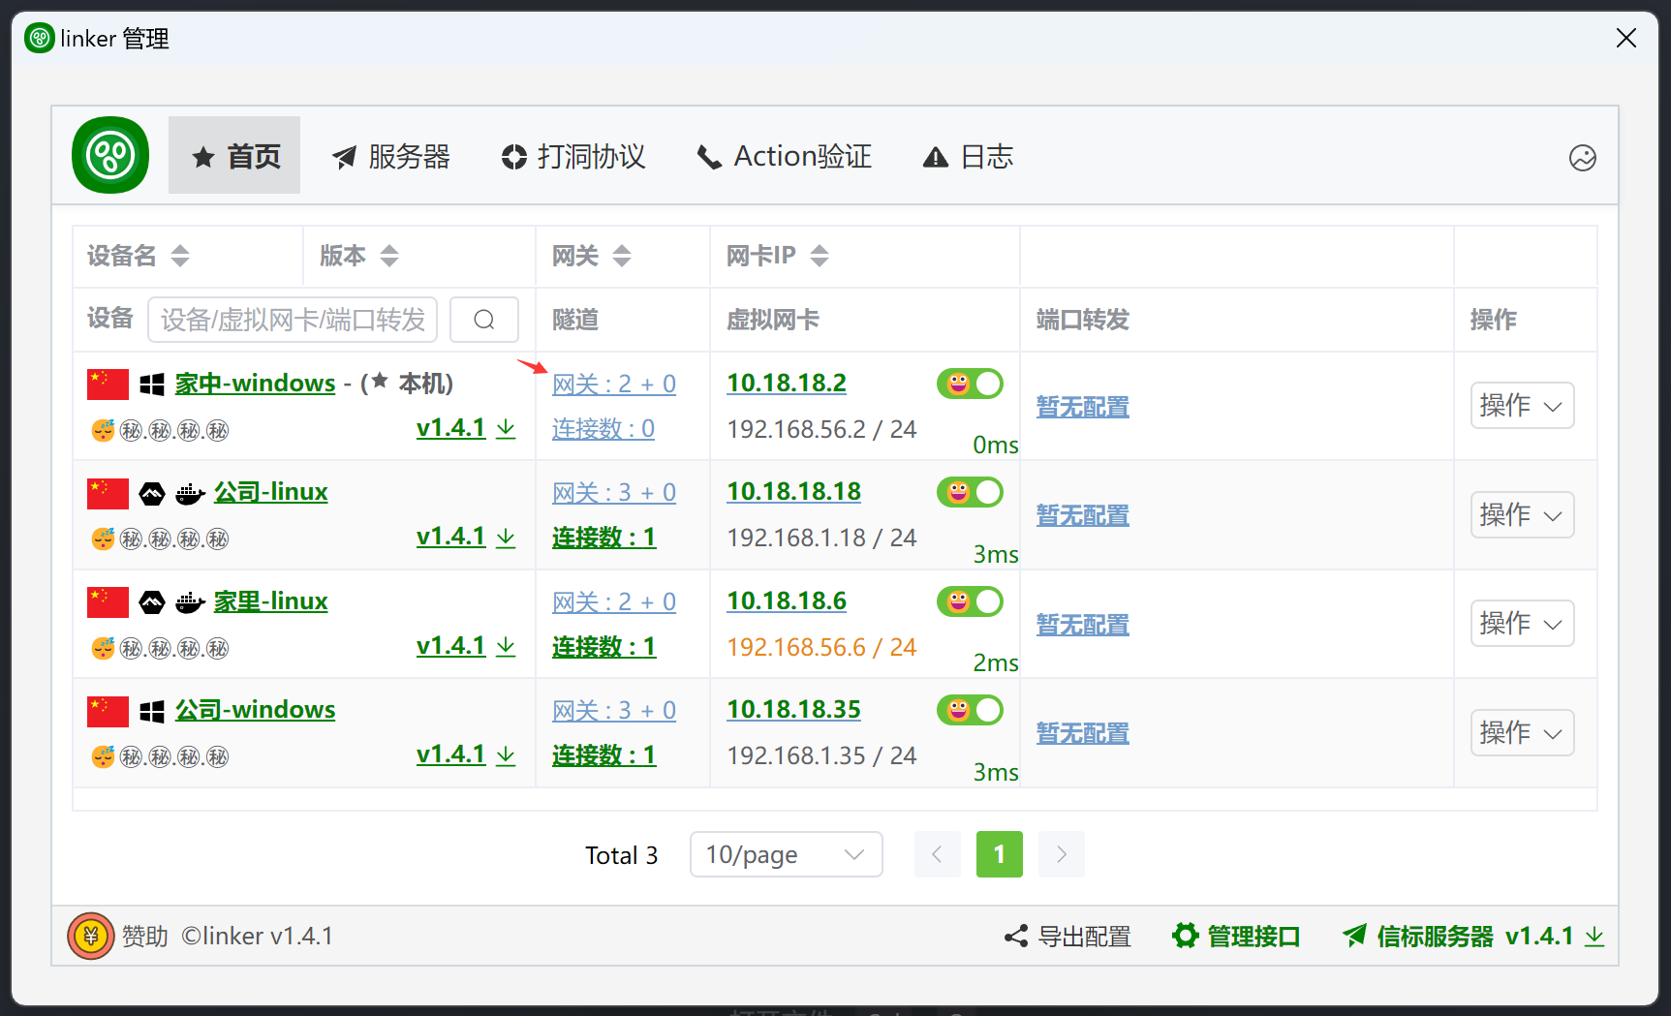Click the Docker whale icon for 公司-linux

[x=190, y=494]
